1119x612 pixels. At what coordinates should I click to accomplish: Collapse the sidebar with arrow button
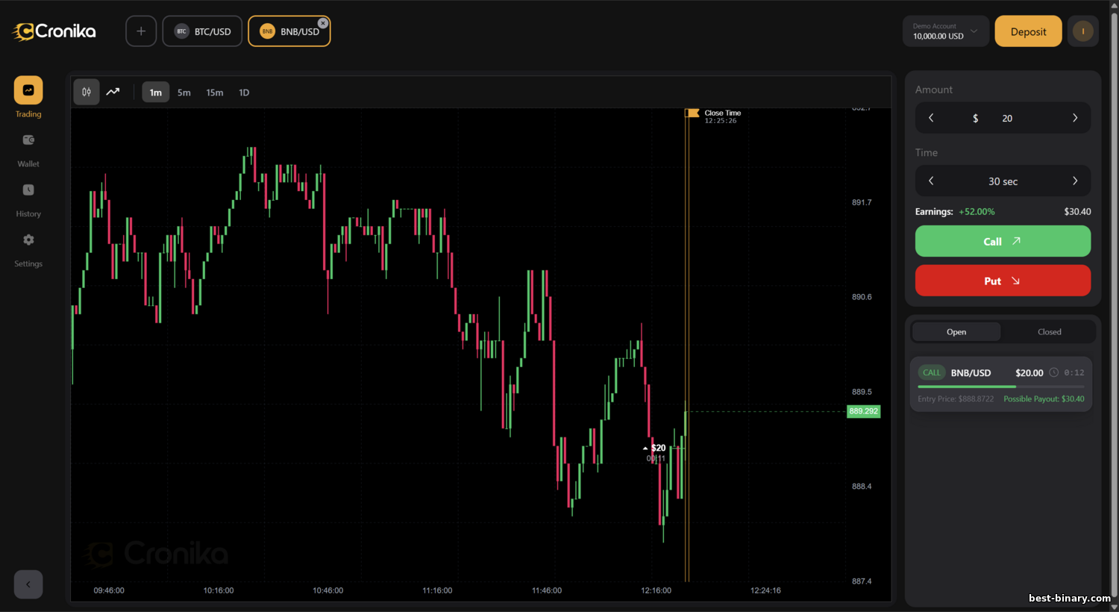point(28,584)
